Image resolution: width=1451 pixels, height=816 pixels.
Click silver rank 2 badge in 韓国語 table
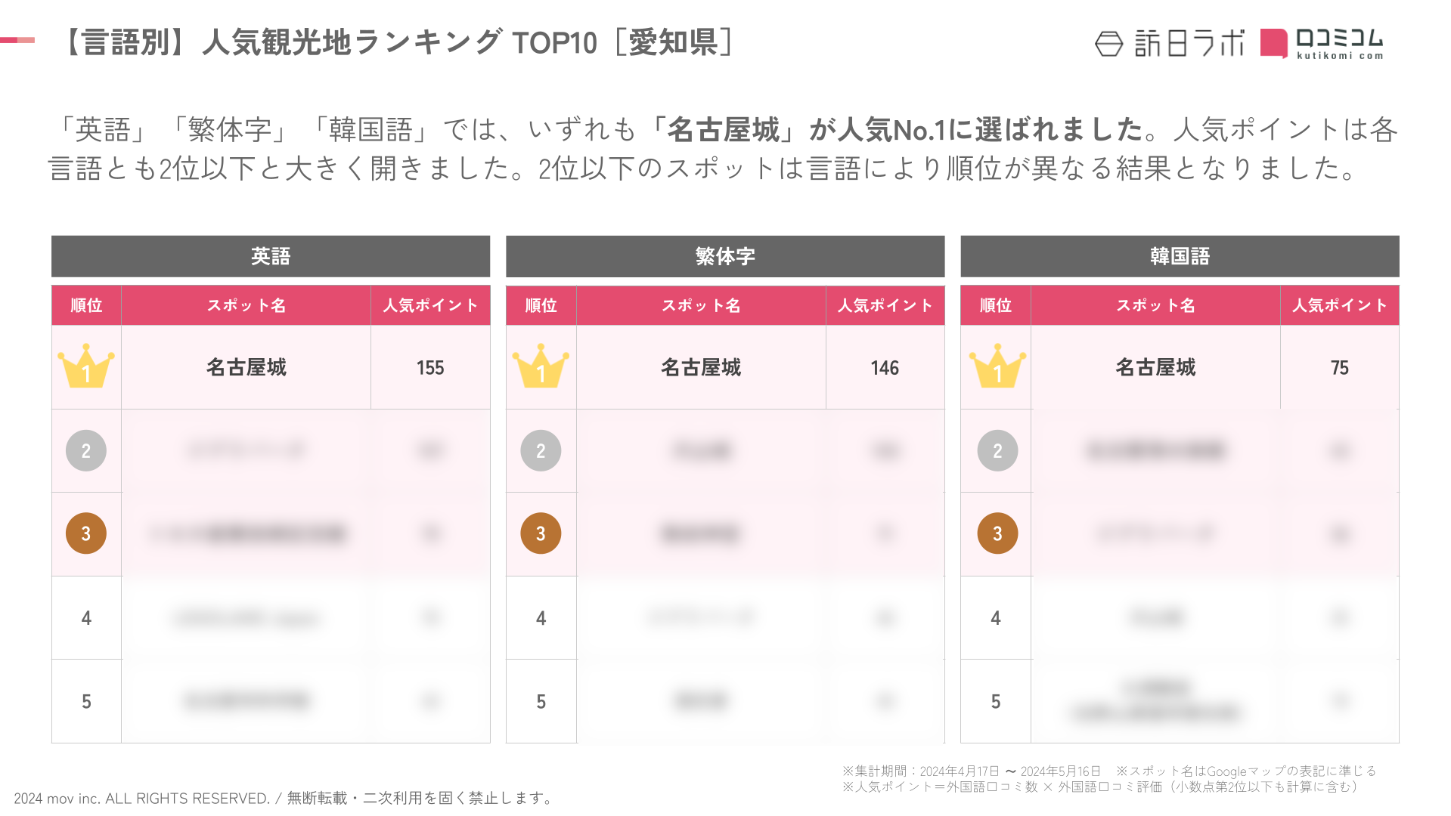(997, 451)
